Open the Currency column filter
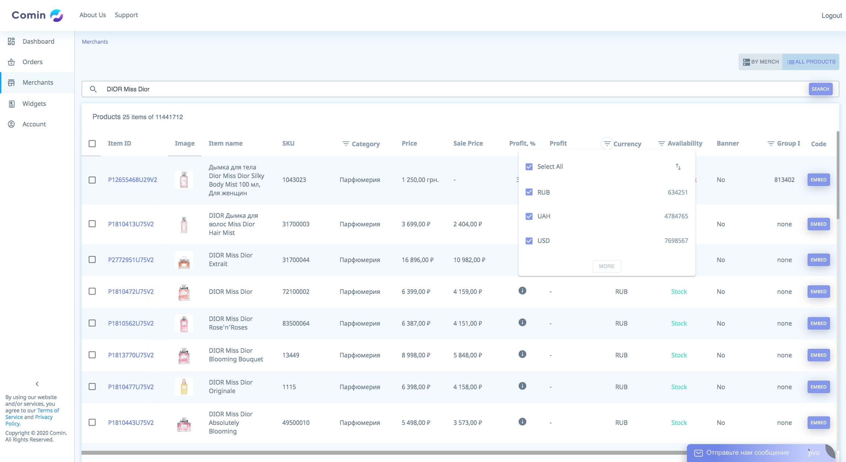The width and height of the screenshot is (846, 462). (x=607, y=144)
